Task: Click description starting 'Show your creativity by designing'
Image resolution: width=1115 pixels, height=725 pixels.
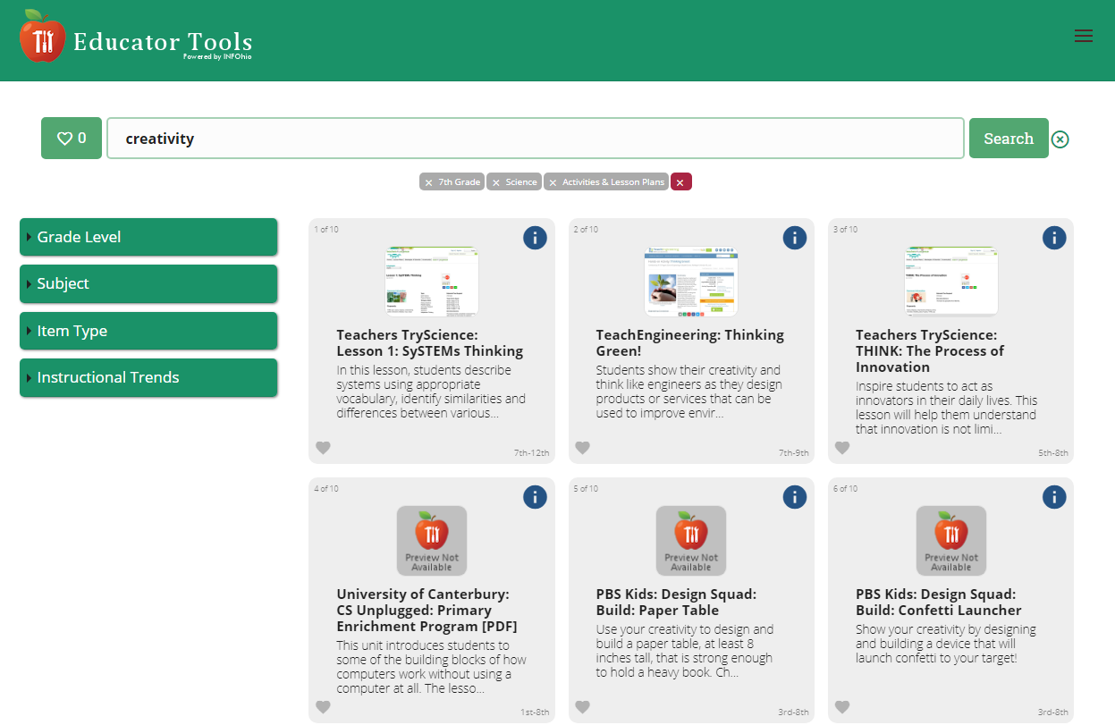Action: 946,644
